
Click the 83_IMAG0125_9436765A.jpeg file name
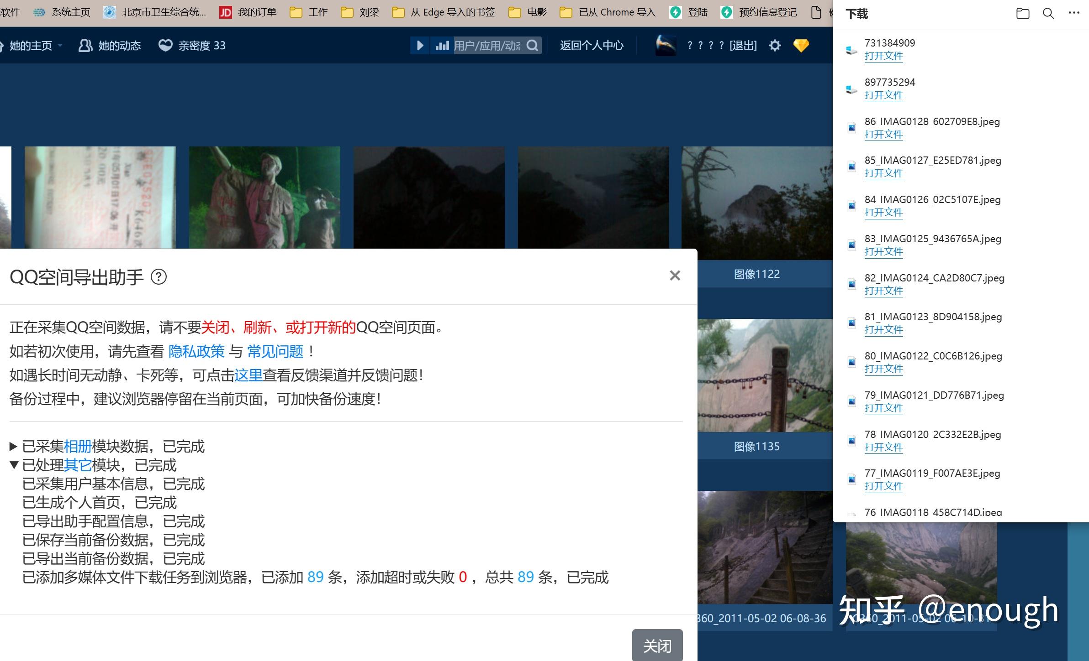pos(933,239)
